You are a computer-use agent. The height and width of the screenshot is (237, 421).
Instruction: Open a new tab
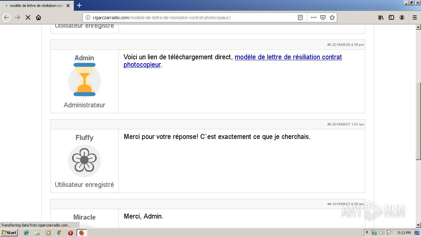(79, 5)
